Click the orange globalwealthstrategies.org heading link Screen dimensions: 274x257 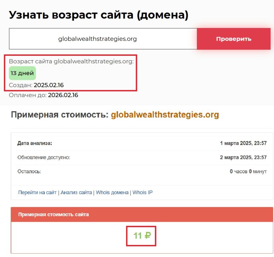(165, 115)
